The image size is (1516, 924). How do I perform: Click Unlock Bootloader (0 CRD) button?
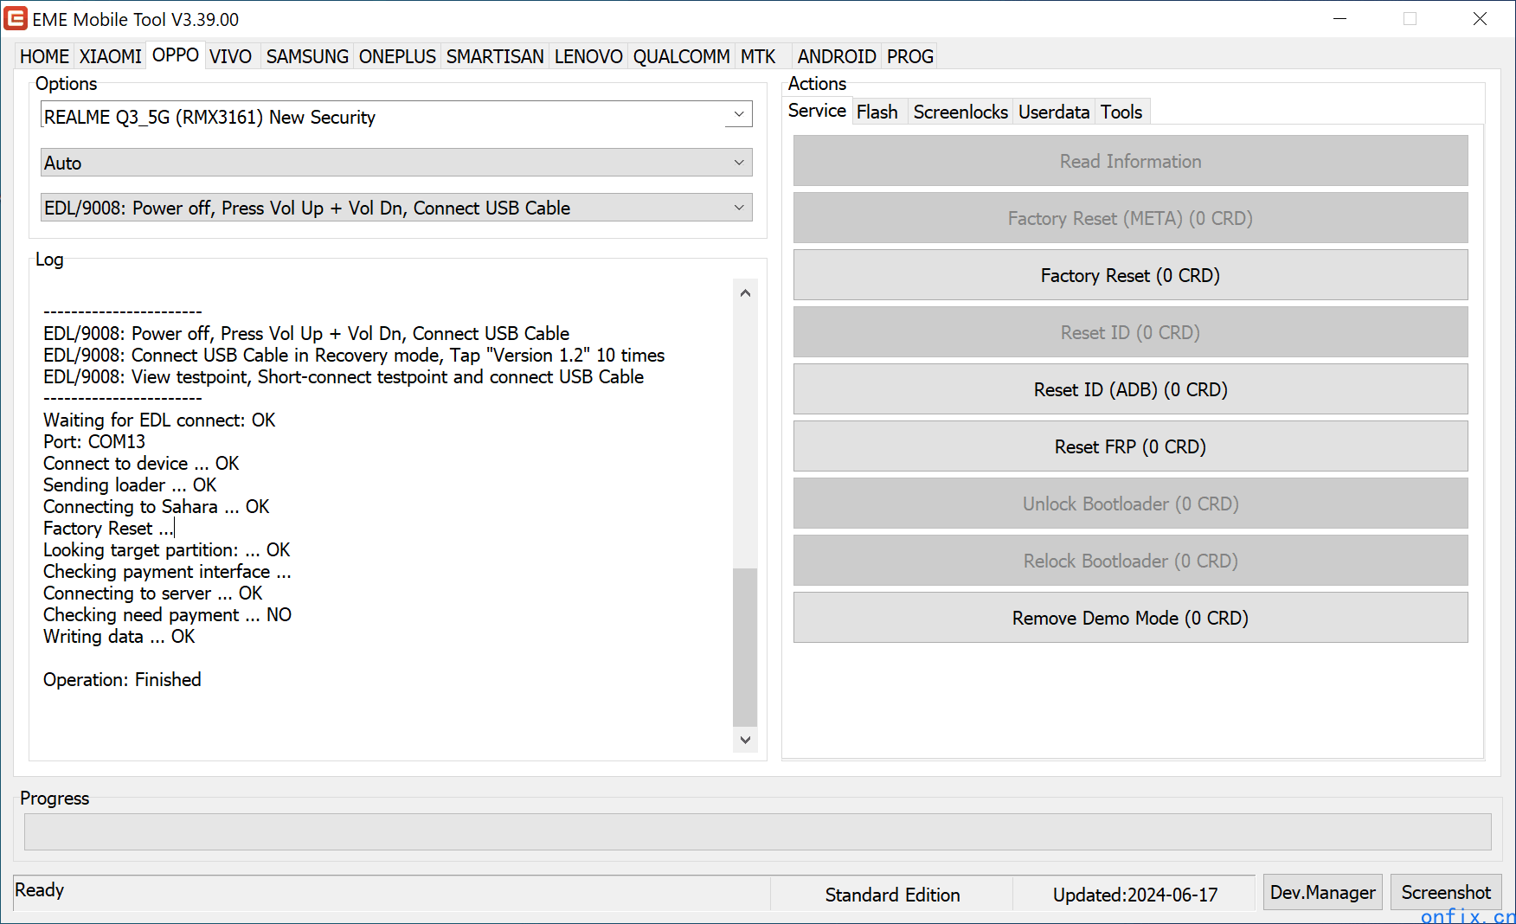pos(1130,504)
